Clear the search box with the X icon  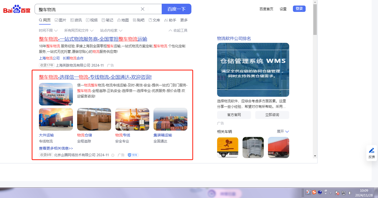click(143, 9)
